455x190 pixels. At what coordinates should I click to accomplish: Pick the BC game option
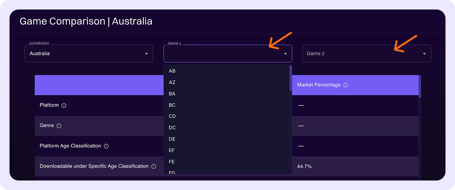tap(172, 105)
